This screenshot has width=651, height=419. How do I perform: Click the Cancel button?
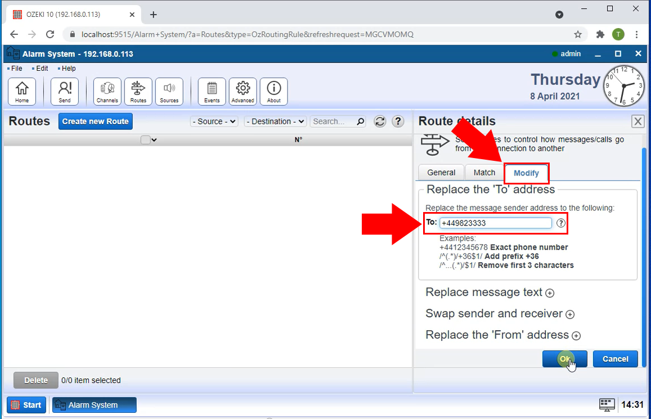click(x=616, y=359)
